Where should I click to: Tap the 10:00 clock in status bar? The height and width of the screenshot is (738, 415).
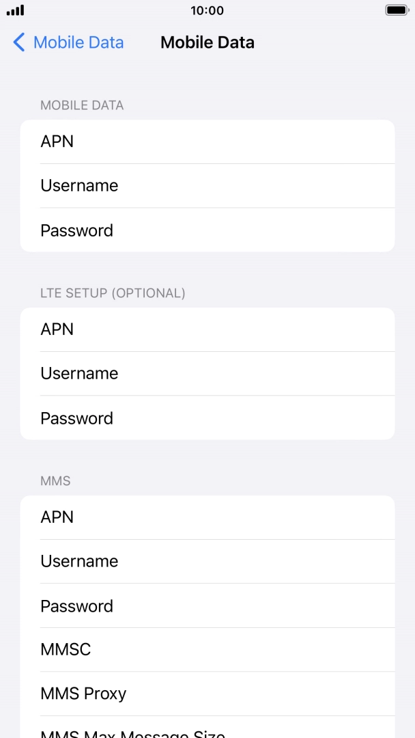pos(207,11)
